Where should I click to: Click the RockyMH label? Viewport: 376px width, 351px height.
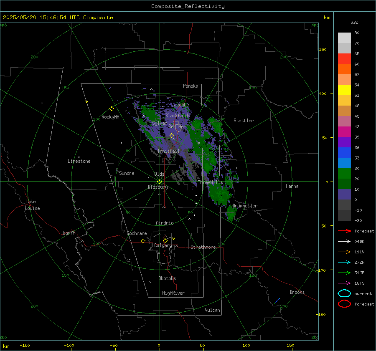click(x=110, y=117)
